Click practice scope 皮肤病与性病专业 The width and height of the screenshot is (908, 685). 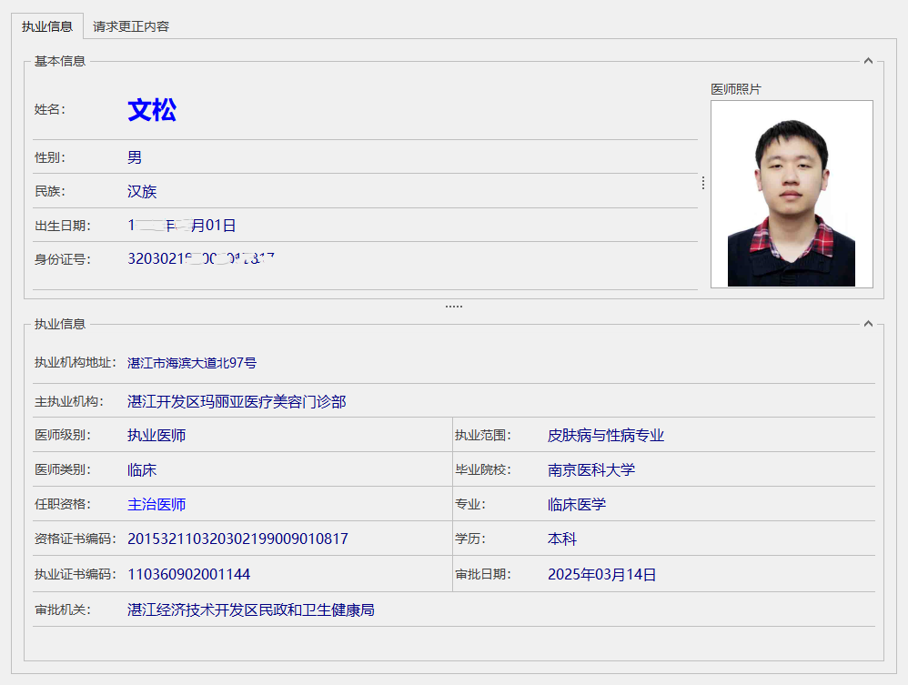(606, 436)
